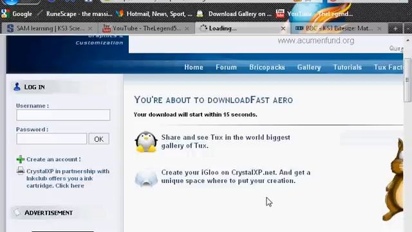Click the Password input field

click(51, 139)
